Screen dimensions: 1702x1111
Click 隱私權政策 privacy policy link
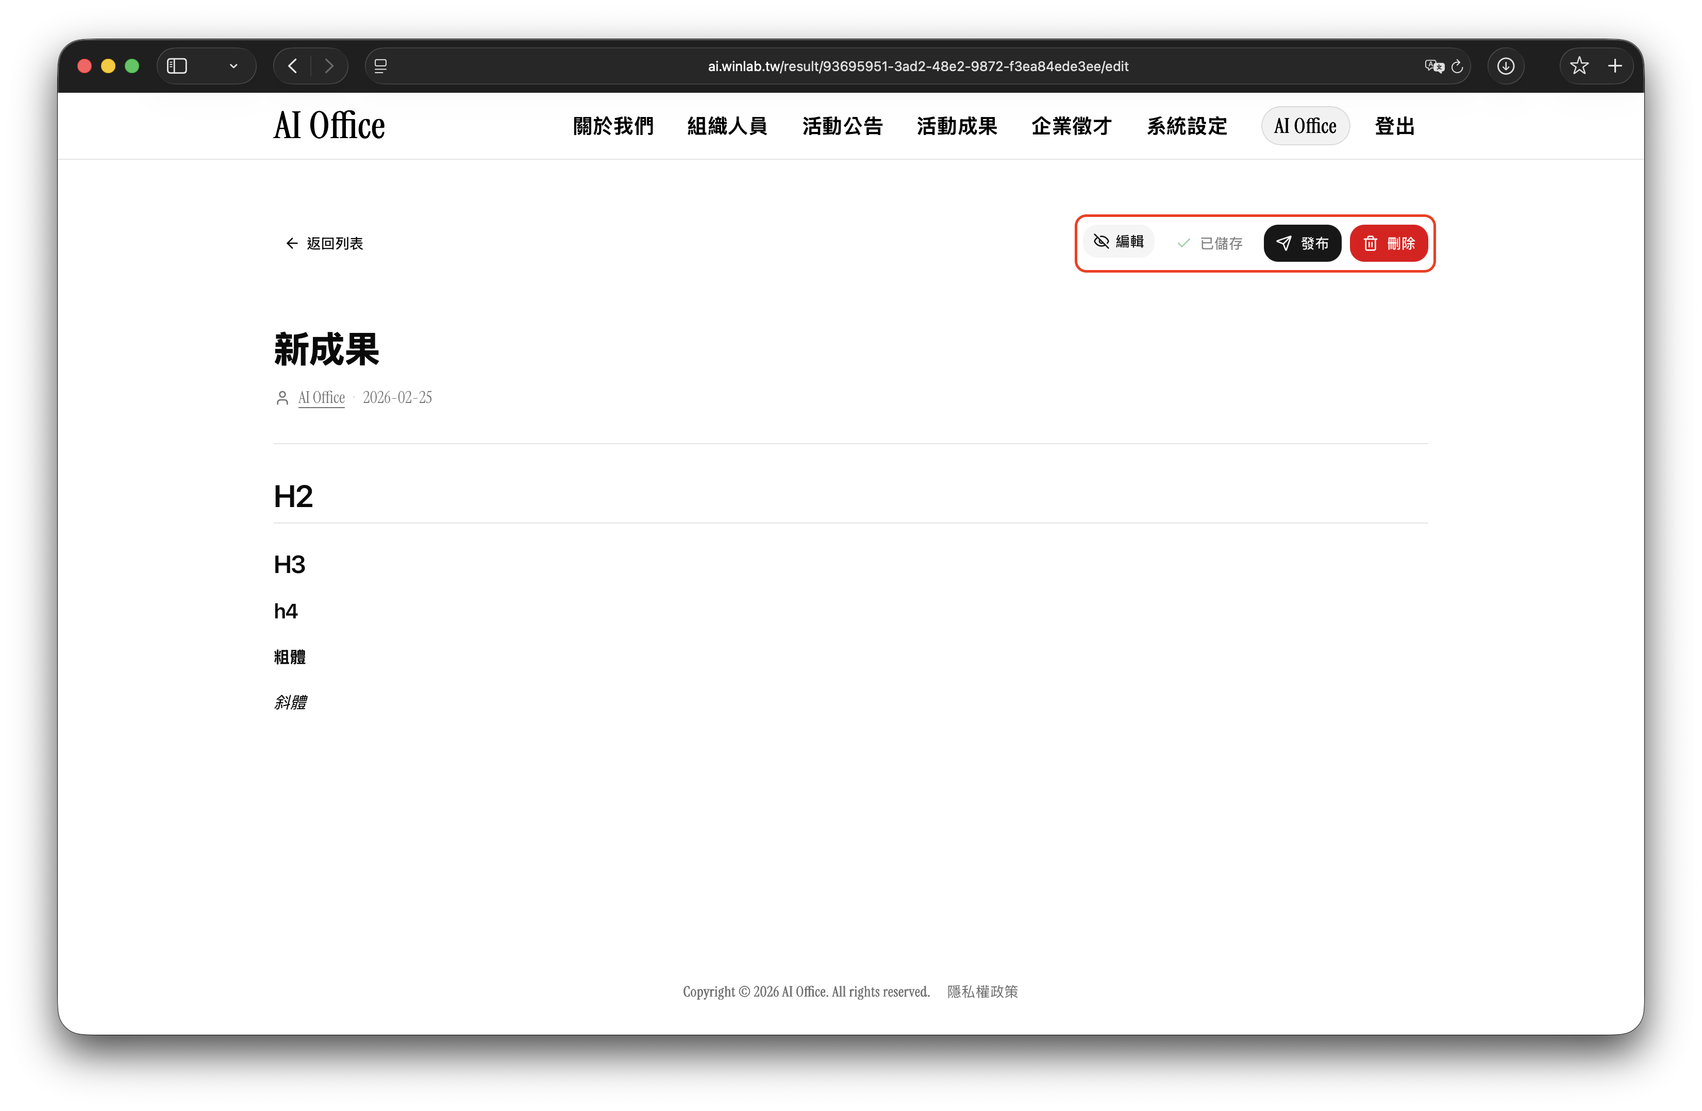982,991
